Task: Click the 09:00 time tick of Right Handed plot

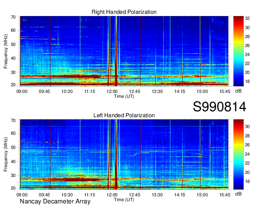Action: coord(22,91)
